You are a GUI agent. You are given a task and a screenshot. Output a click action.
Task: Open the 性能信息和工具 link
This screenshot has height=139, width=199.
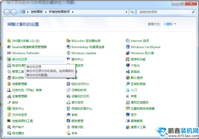[22, 121]
